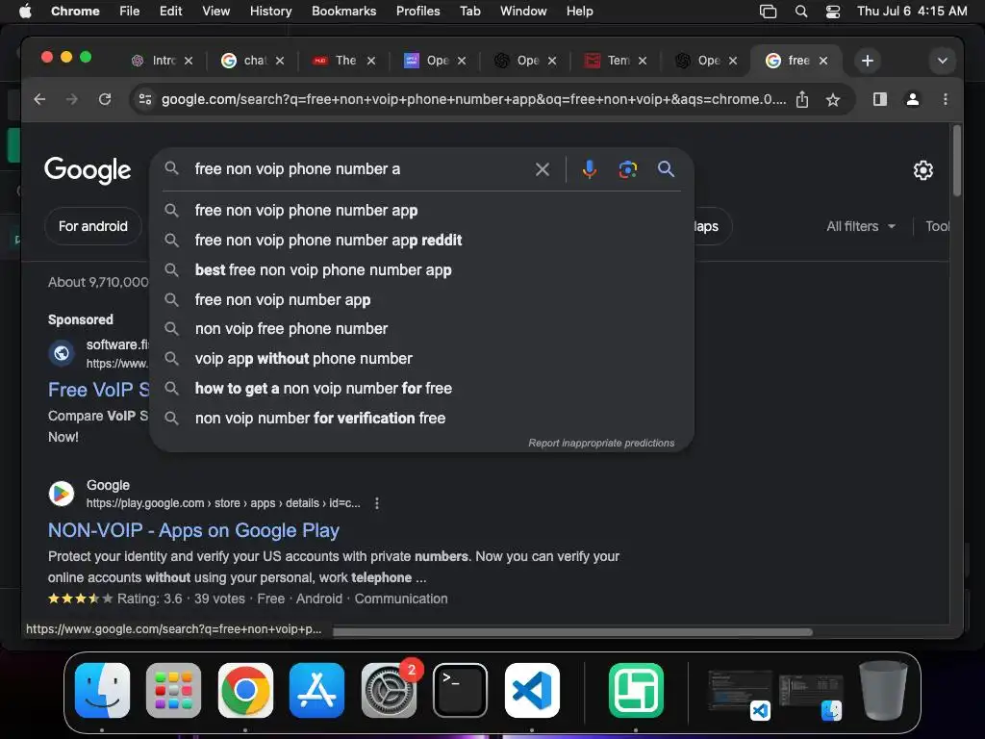Open 'NON-VOIP - Apps on Google Play' result
Viewport: 985px width, 739px height.
pyautogui.click(x=193, y=530)
